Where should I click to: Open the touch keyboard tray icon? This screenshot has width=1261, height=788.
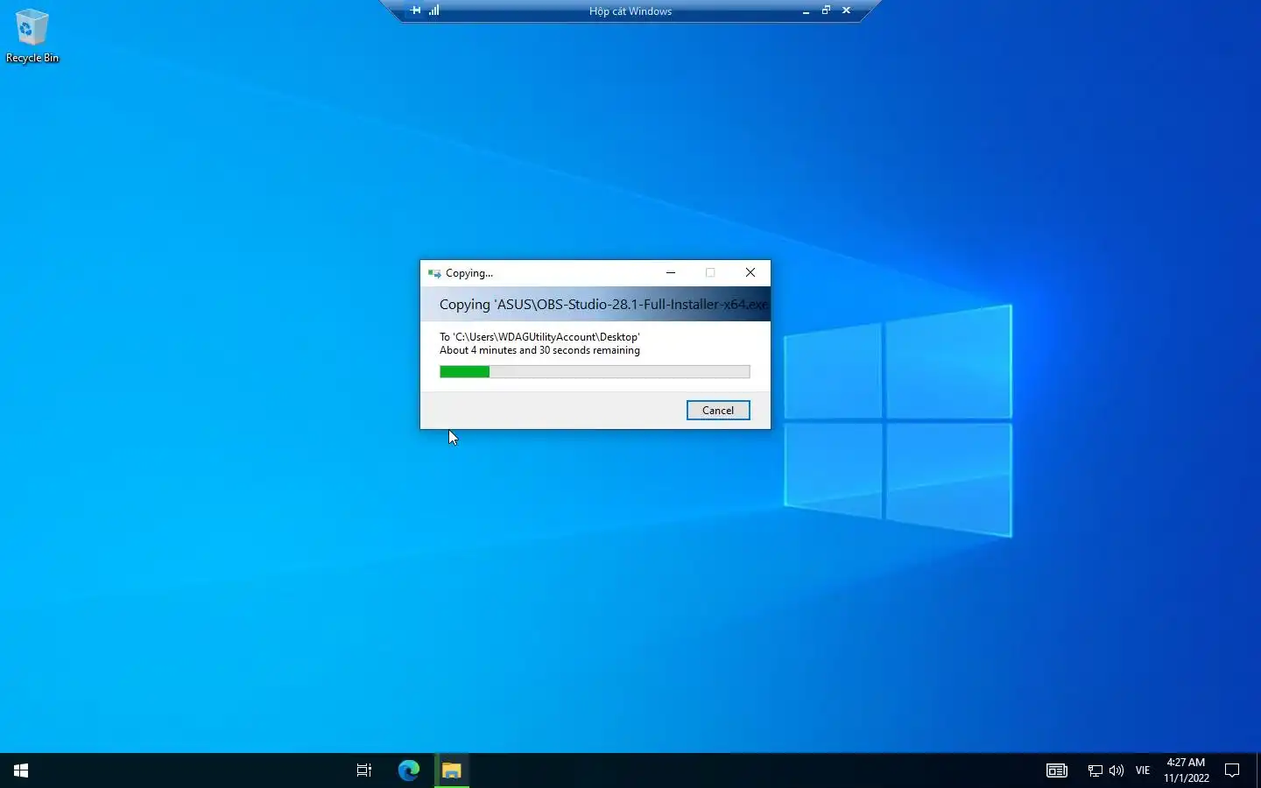coord(1057,770)
